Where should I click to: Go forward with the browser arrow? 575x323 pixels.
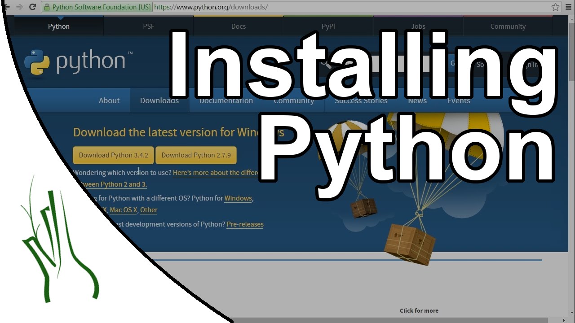tap(19, 7)
